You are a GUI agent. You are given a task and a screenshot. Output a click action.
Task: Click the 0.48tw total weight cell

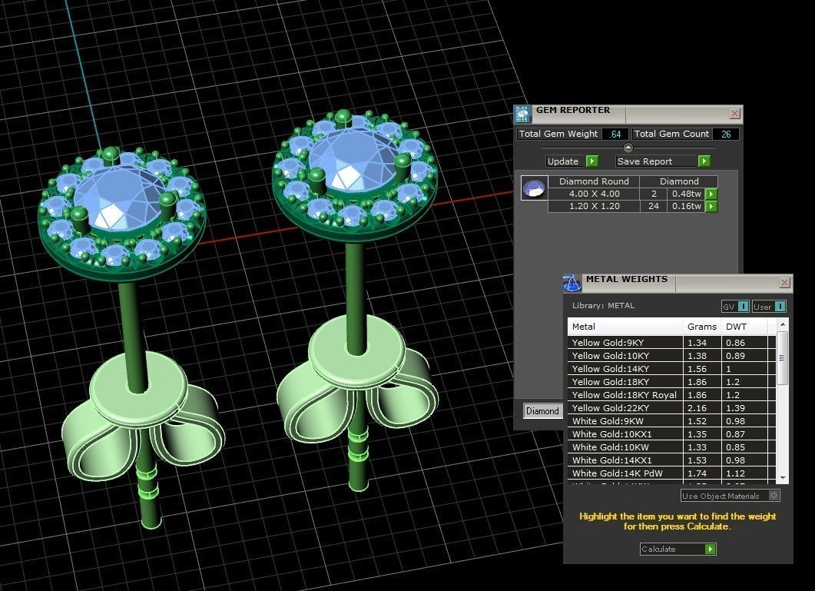[686, 194]
